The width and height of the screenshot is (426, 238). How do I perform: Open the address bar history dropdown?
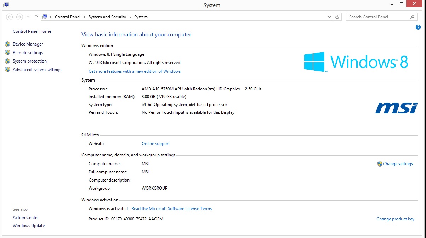coord(329,17)
